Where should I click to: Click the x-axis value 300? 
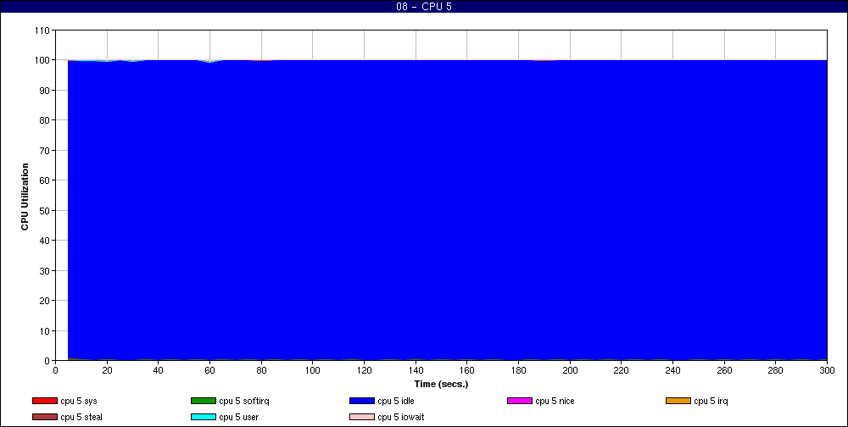pos(828,370)
